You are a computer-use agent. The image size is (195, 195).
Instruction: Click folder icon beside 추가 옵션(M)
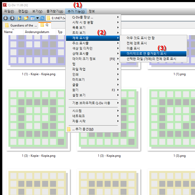pos(69,129)
